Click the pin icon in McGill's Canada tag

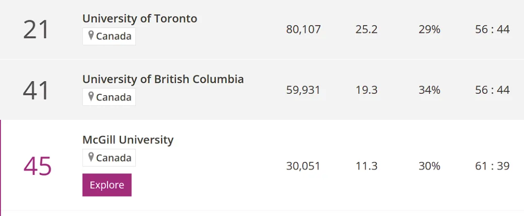tap(91, 157)
